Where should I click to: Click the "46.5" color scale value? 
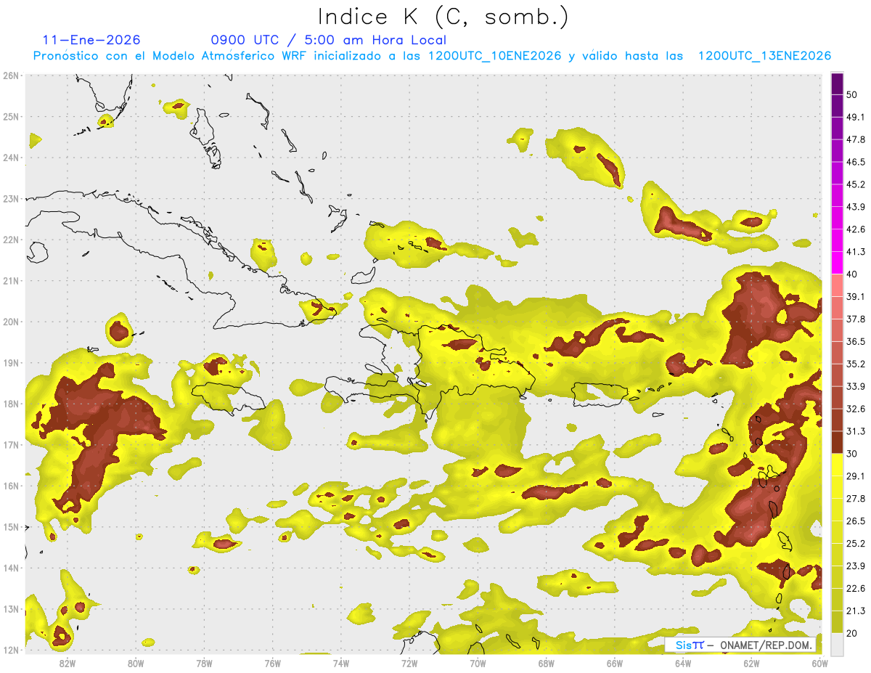click(856, 162)
